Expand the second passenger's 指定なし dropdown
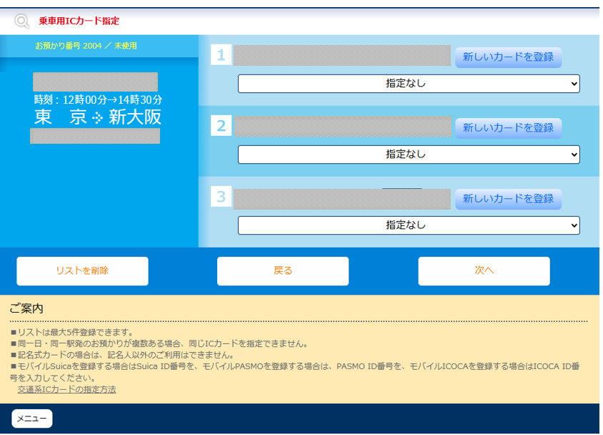Image resolution: width=603 pixels, height=435 pixels. [408, 154]
